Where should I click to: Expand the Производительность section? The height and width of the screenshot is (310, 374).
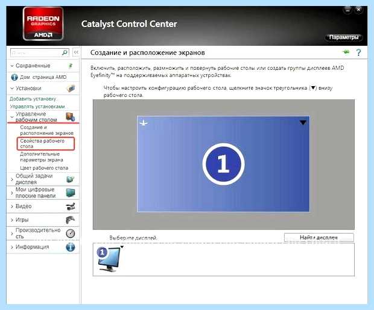click(12, 234)
